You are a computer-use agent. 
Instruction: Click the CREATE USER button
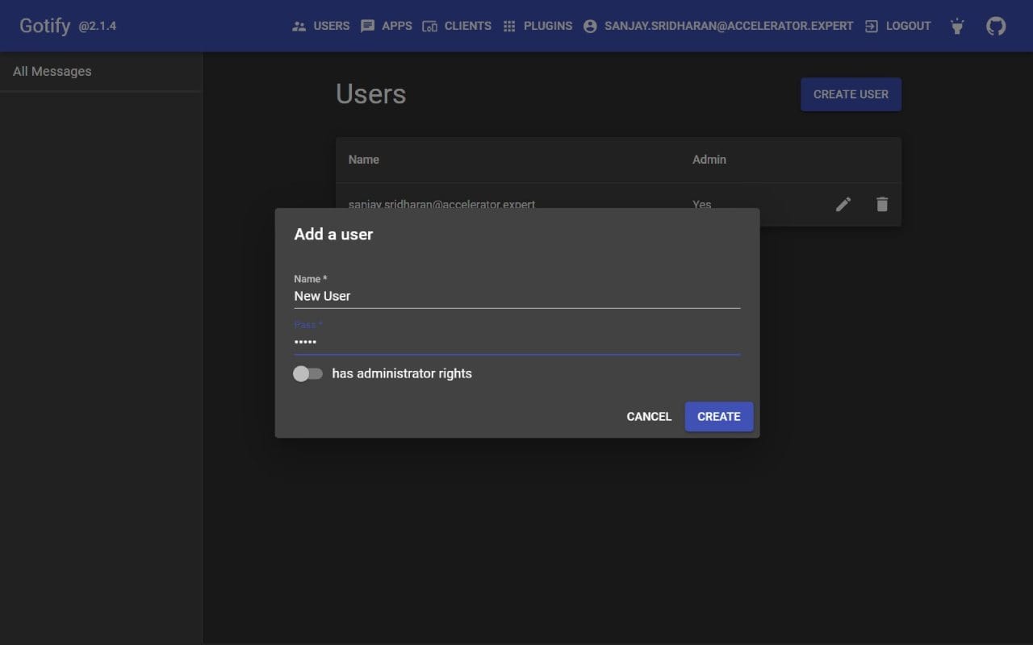851,94
